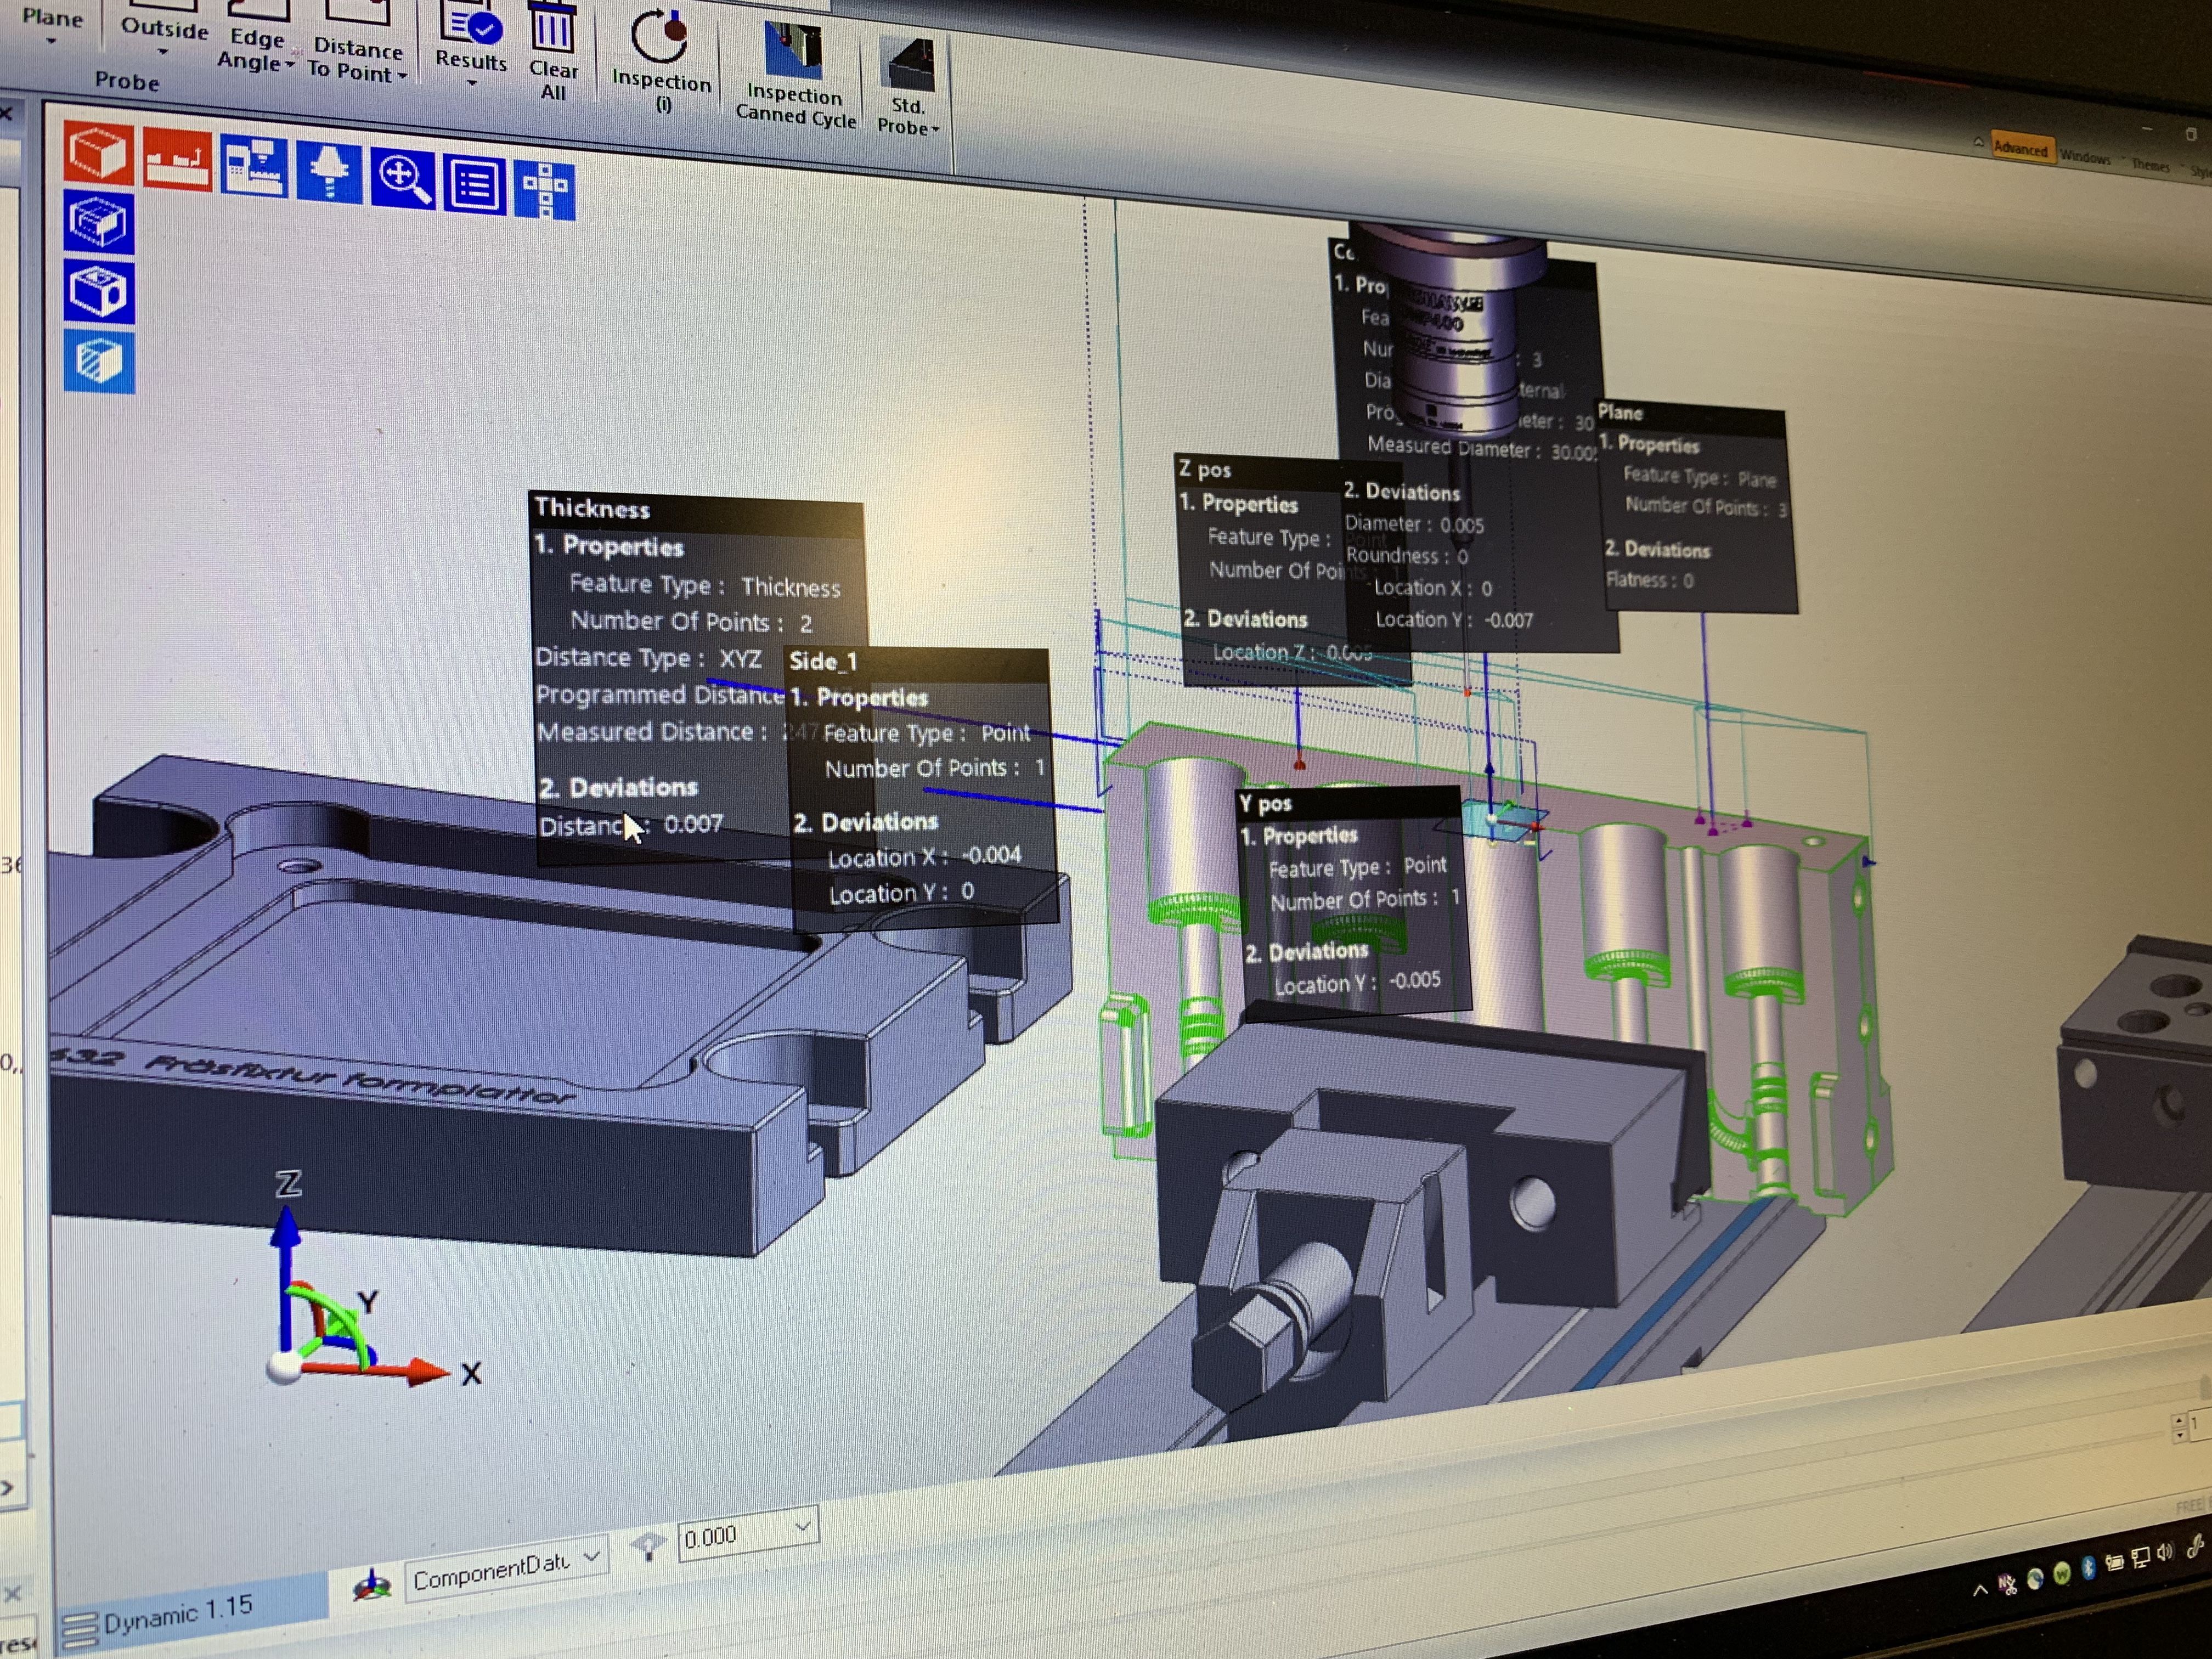Toggle the light-blue shaded cube view

click(99, 361)
